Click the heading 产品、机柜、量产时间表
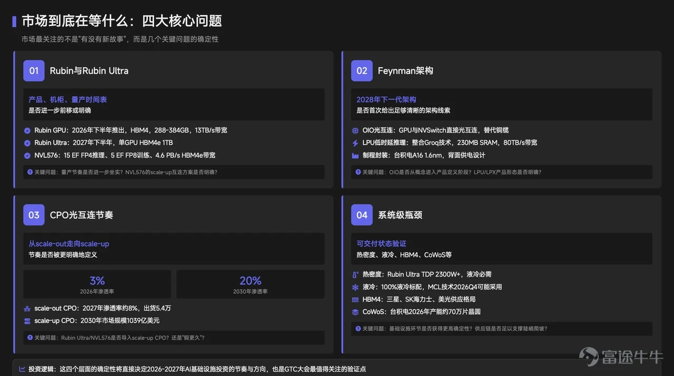The height and width of the screenshot is (376, 674). point(68,99)
